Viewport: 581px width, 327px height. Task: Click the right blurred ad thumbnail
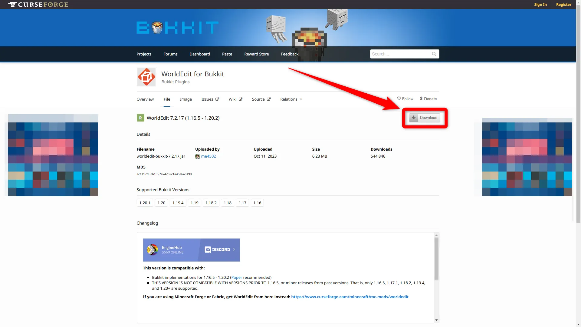pyautogui.click(x=527, y=157)
